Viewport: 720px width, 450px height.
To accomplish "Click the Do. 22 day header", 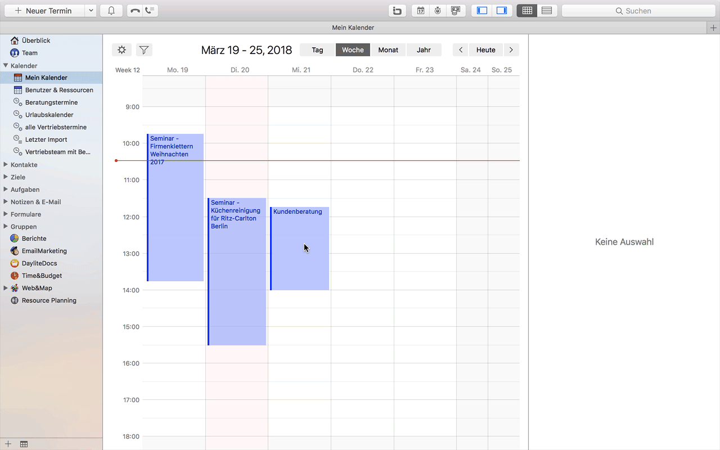I will (x=363, y=70).
